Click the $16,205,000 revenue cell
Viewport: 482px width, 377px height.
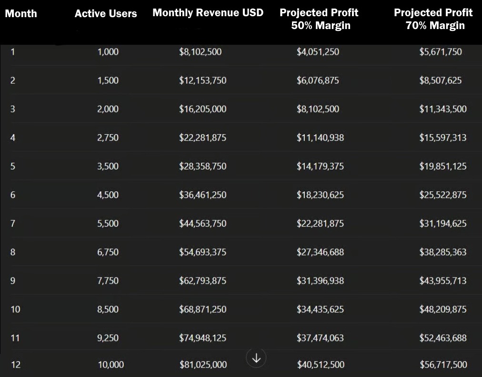202,109
